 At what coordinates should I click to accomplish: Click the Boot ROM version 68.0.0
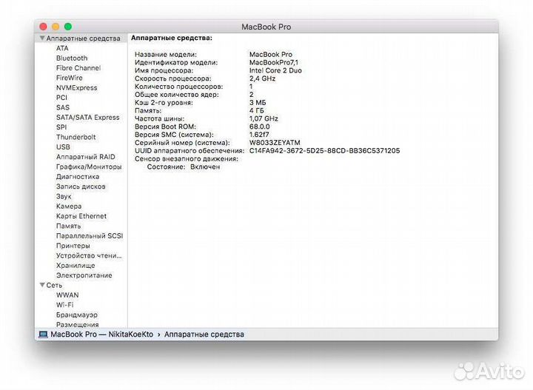(259, 127)
